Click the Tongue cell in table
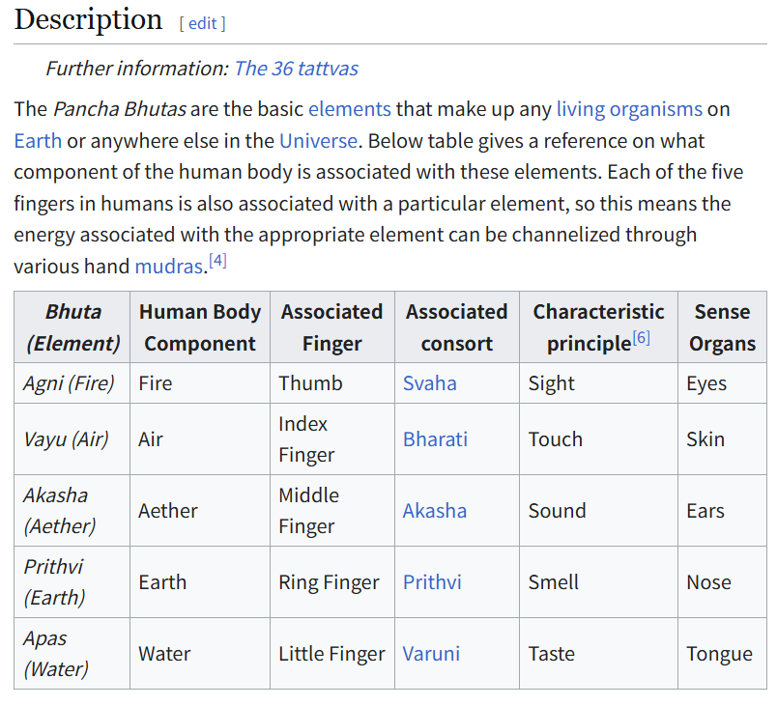This screenshot has width=777, height=706. [x=719, y=654]
